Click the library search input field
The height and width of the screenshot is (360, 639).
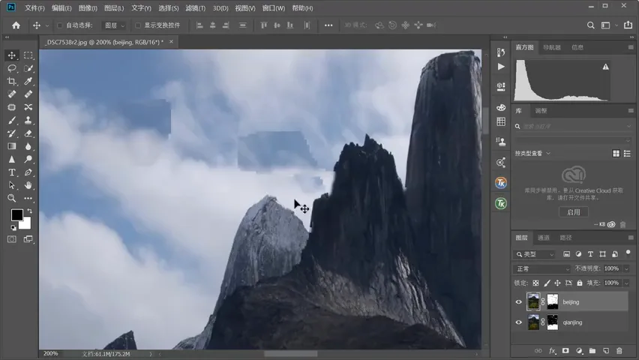pos(572,127)
